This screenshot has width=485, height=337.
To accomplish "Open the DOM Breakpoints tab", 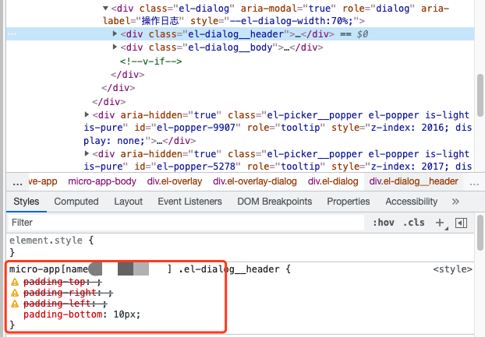I will 274,202.
